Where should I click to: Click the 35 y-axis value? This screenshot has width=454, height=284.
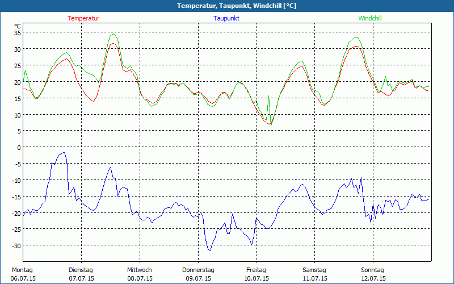click(x=18, y=33)
